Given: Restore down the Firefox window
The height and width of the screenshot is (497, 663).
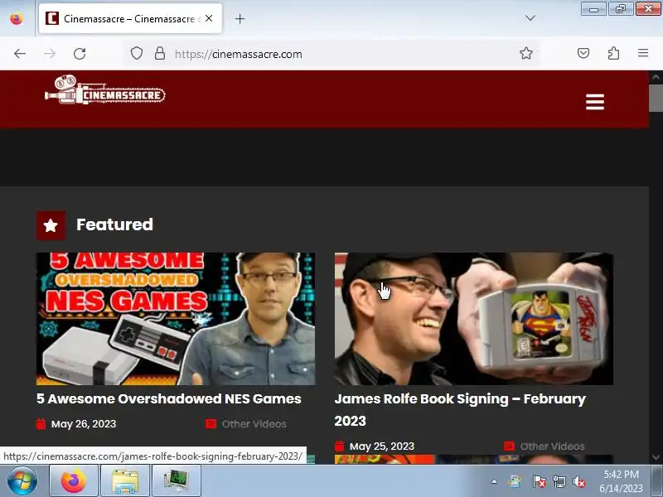Looking at the screenshot, I should [x=620, y=9].
